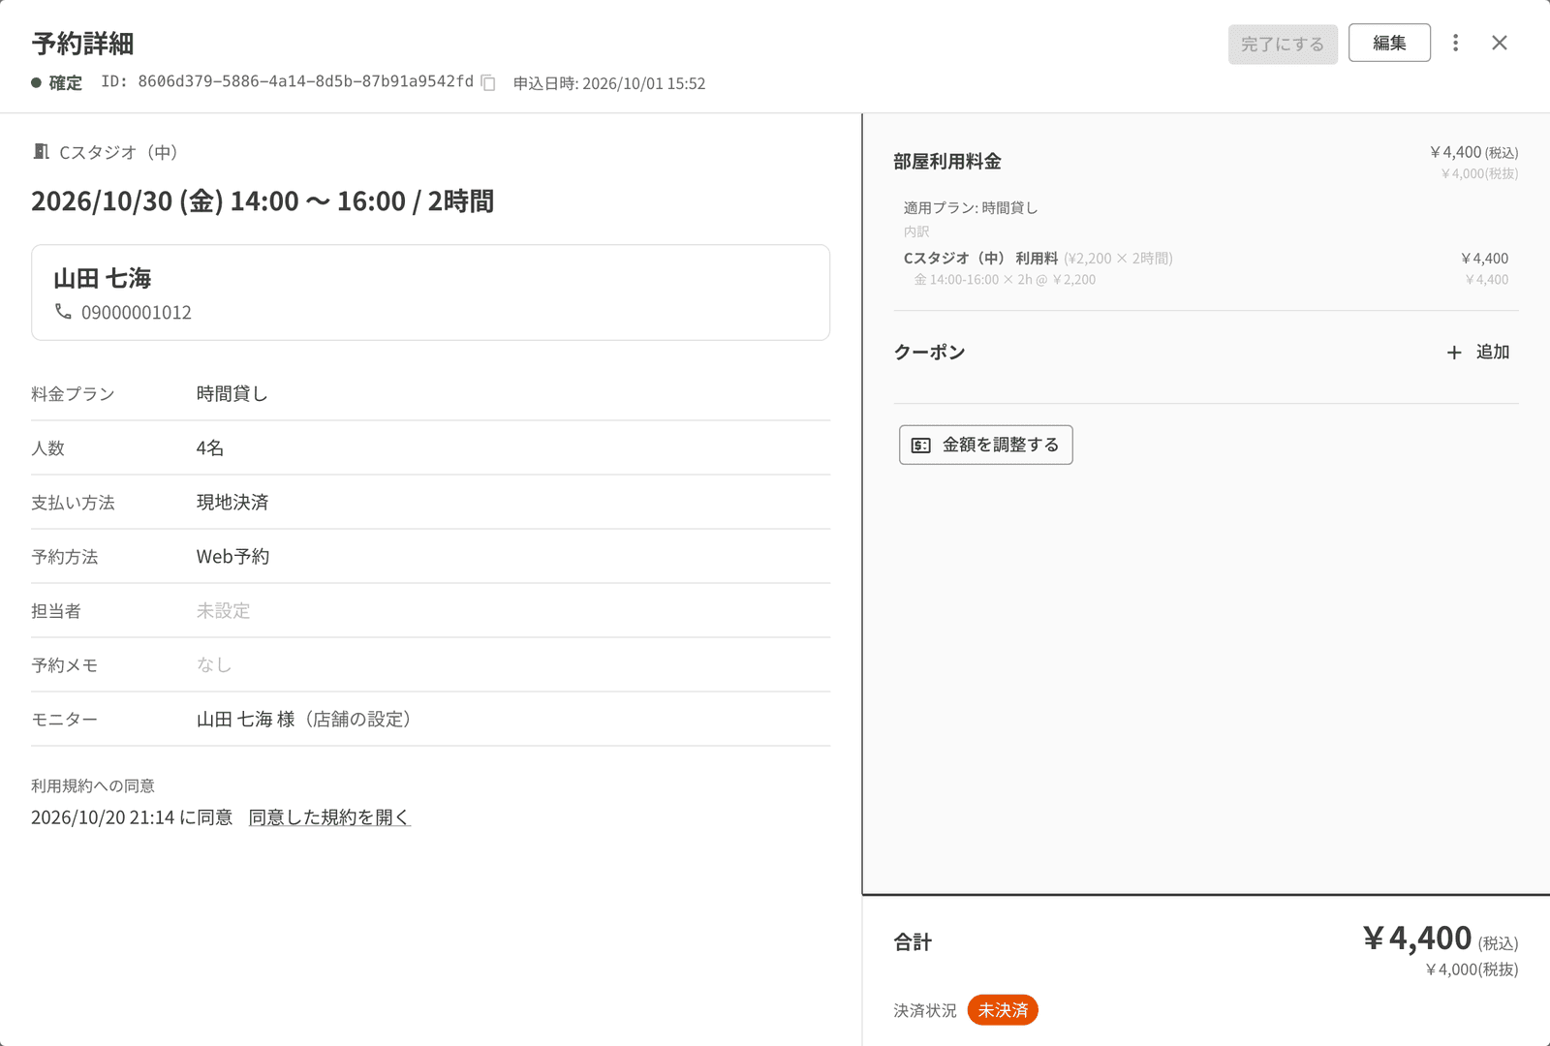Click the 未設定 value in 担当者 row
Screen dimensions: 1550x1046
[x=224, y=610]
